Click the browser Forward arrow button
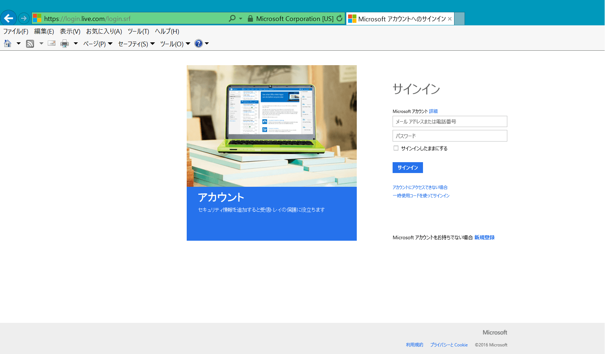The height and width of the screenshot is (354, 605). 24,18
